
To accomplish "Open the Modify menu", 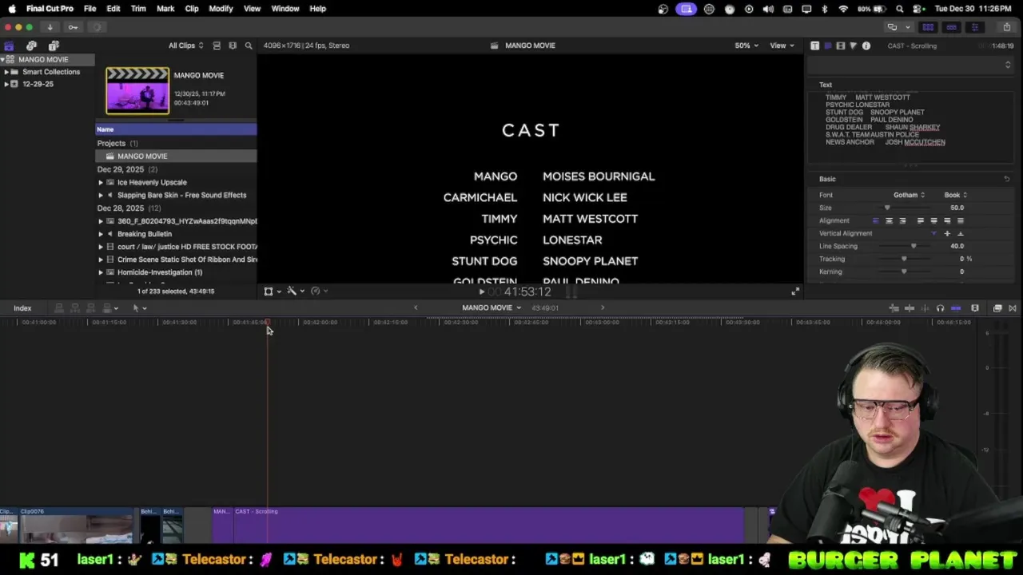I will [221, 9].
